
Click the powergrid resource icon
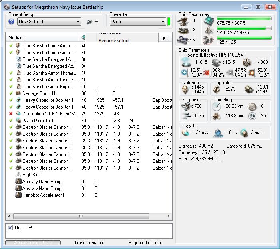pos(209,30)
